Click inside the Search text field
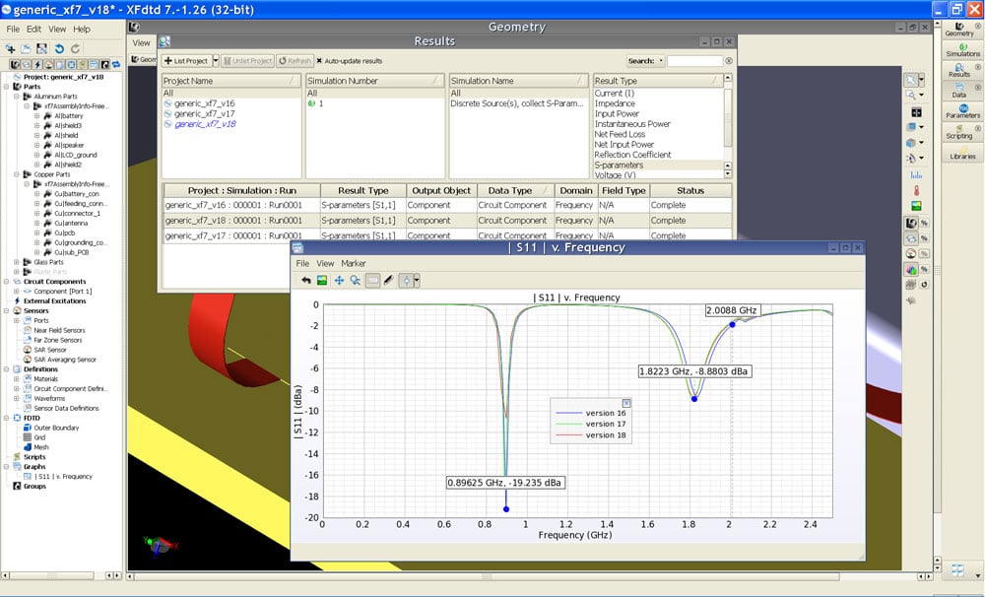Screen dimensions: 985x597 pyautogui.click(x=695, y=59)
